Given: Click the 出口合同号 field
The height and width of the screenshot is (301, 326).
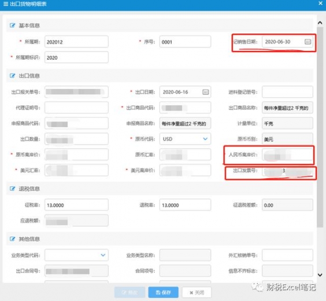Looking at the screenshot, I should click(x=76, y=270).
